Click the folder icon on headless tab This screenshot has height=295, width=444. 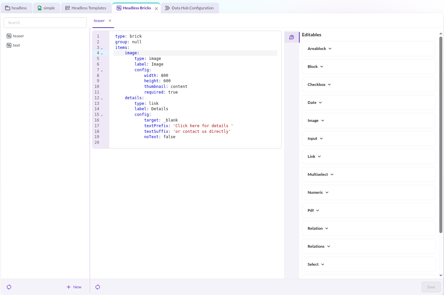click(x=8, y=8)
